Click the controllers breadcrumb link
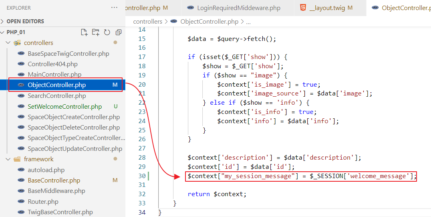 tap(147, 22)
